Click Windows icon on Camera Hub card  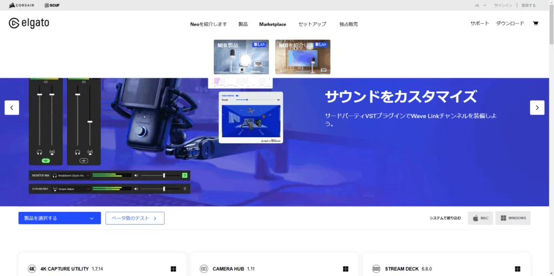pyautogui.click(x=346, y=269)
